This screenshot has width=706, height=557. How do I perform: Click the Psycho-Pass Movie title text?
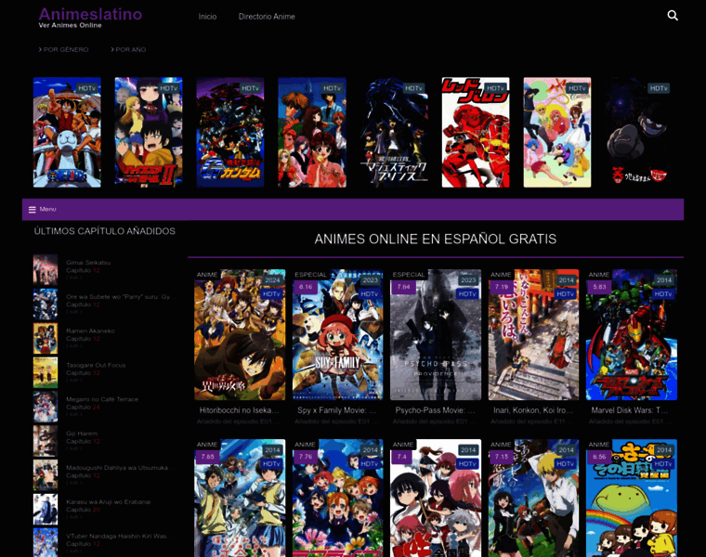436,410
